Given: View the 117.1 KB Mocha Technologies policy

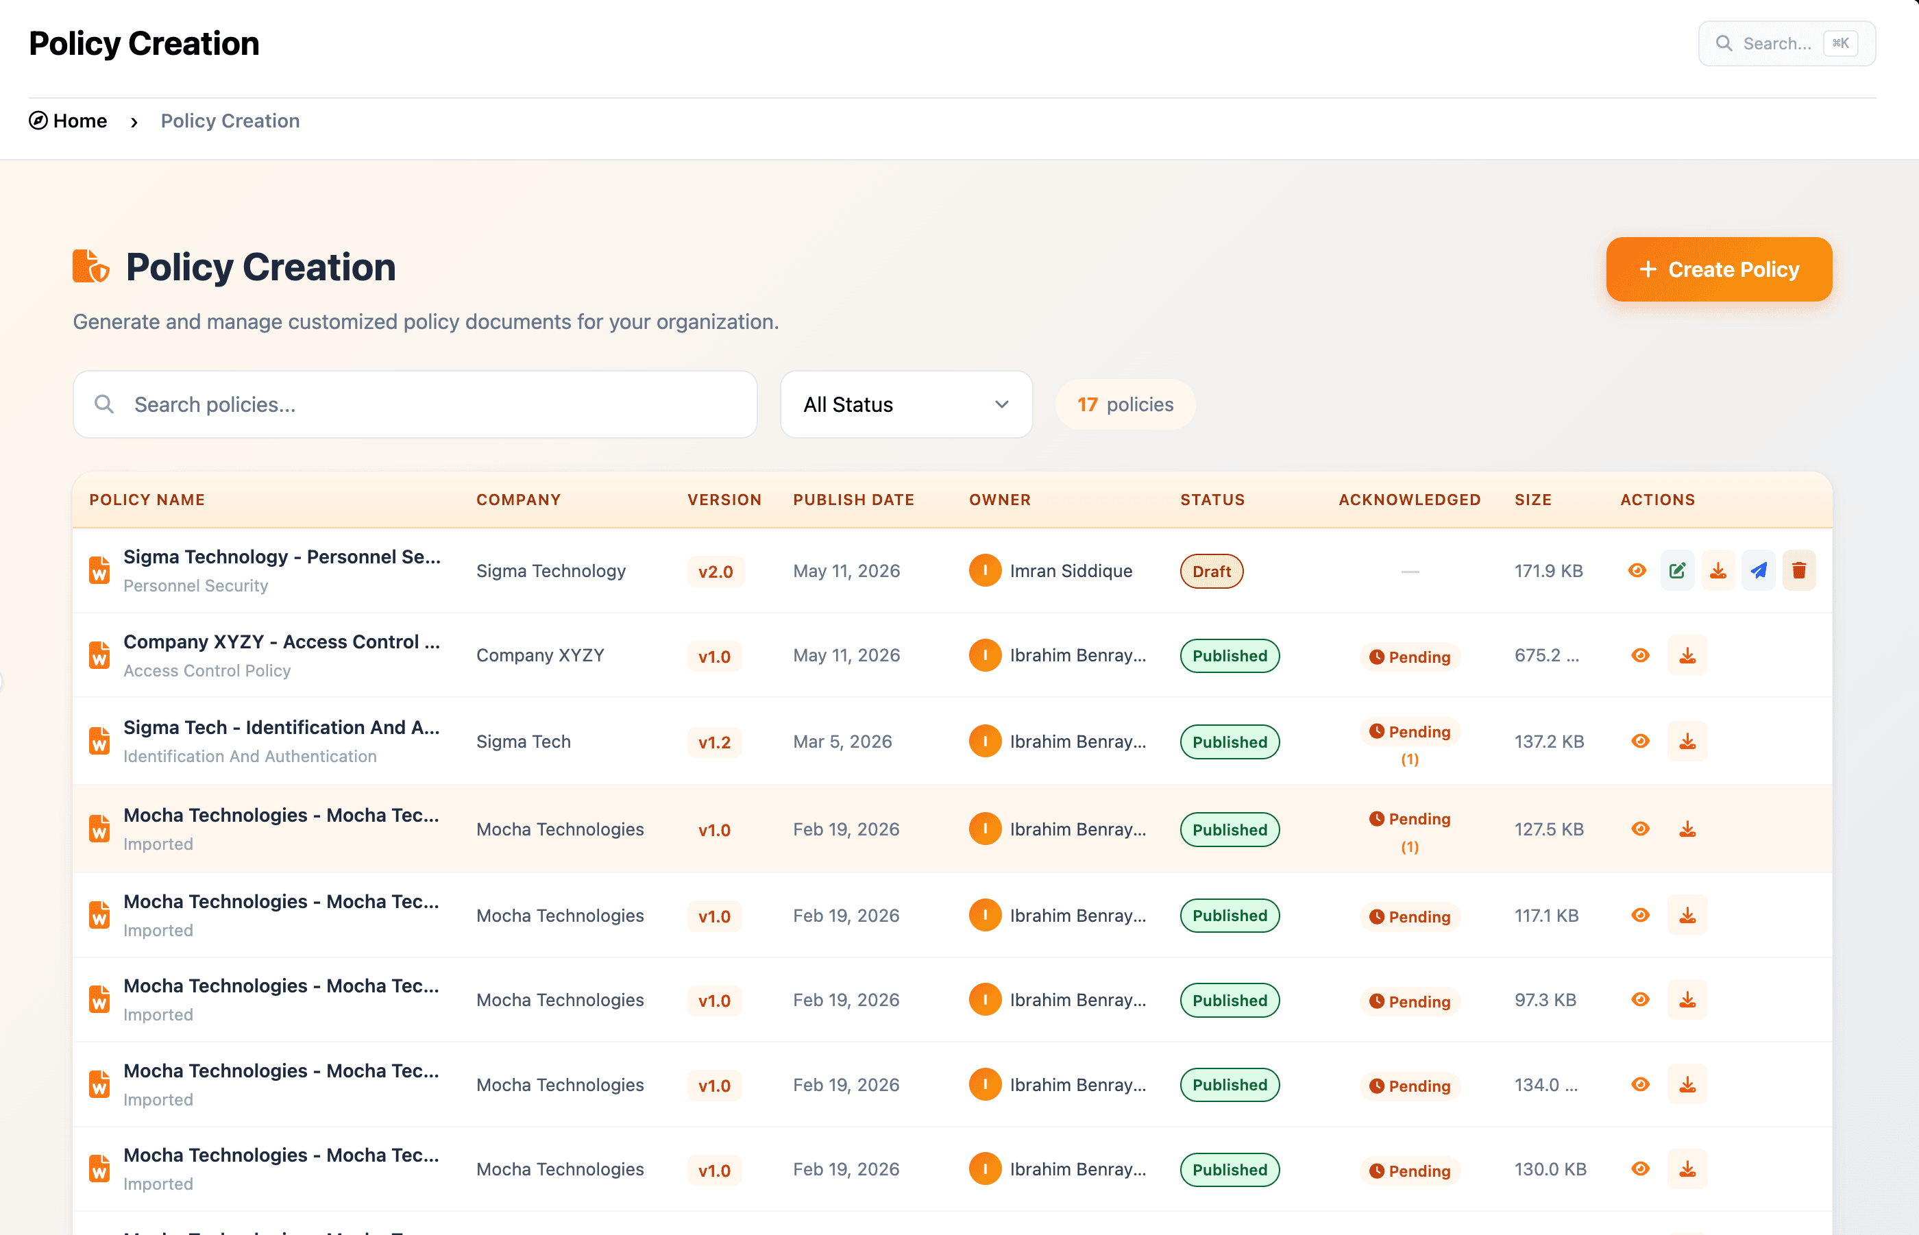Looking at the screenshot, I should pos(1640,915).
